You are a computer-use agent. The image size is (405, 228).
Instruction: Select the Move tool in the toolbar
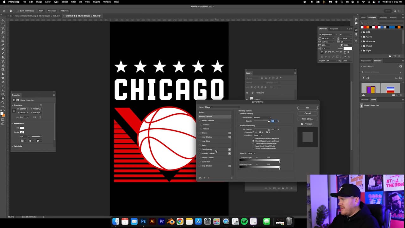[x=3, y=20]
